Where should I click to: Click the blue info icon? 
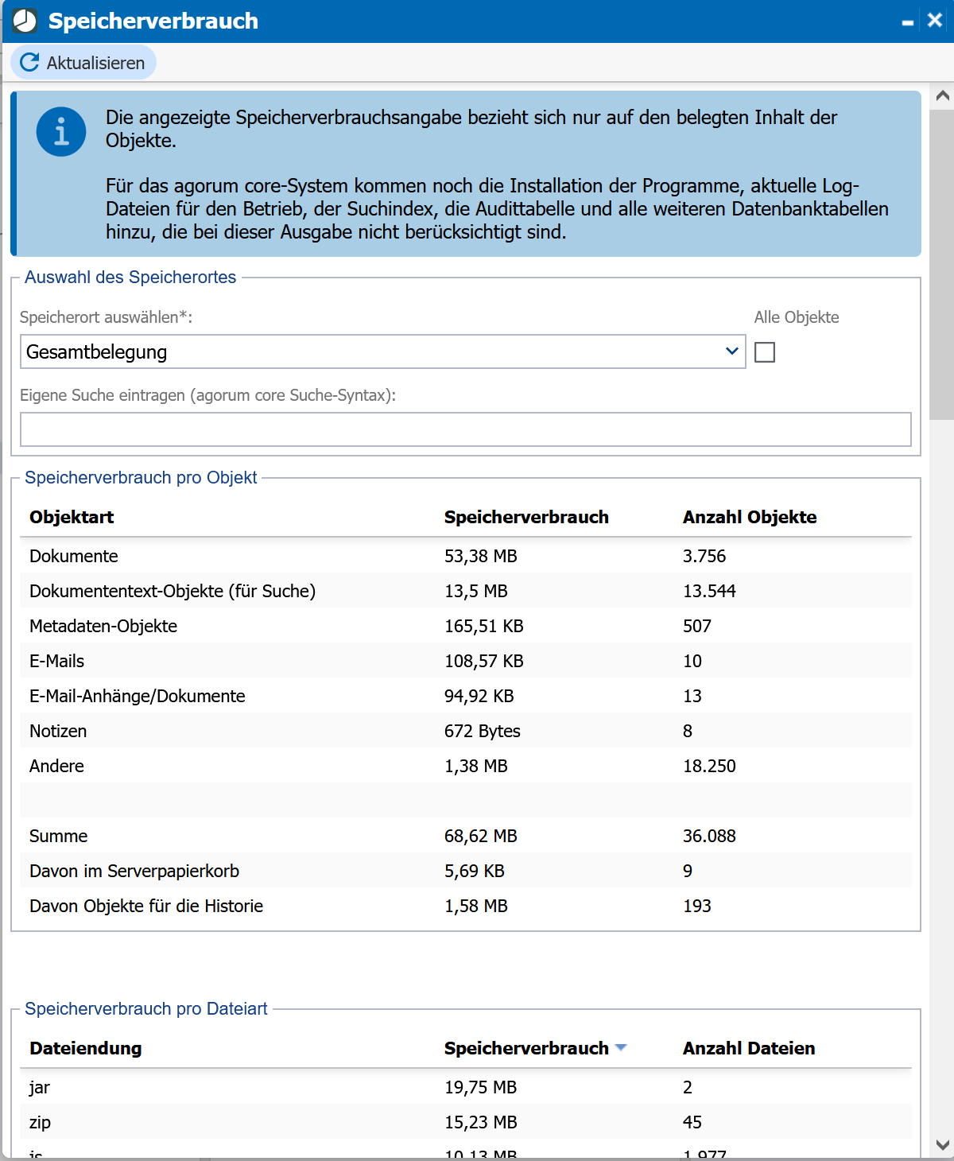[x=61, y=132]
